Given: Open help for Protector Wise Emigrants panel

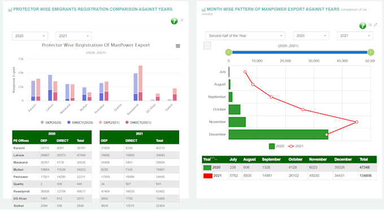Looking at the screenshot, I should 174,21.
